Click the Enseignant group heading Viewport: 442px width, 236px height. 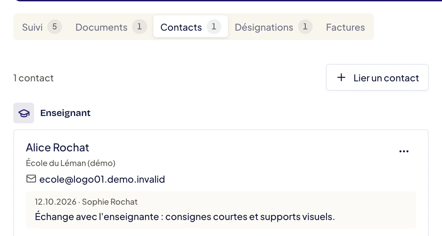pos(65,113)
